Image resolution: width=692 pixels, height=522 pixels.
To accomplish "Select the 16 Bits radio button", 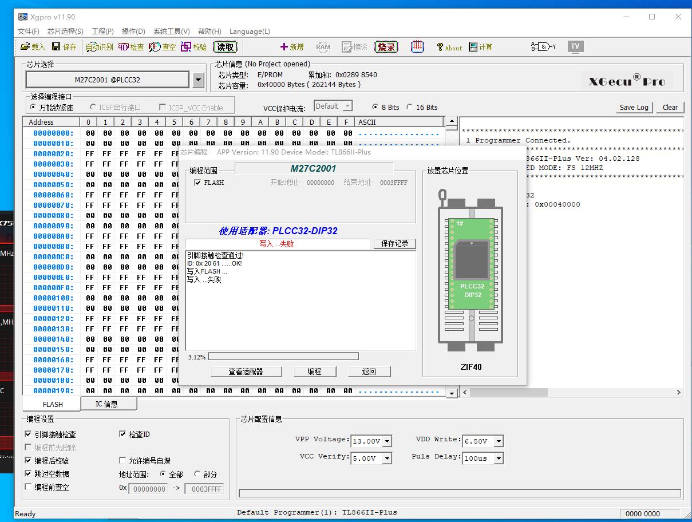I will 410,107.
